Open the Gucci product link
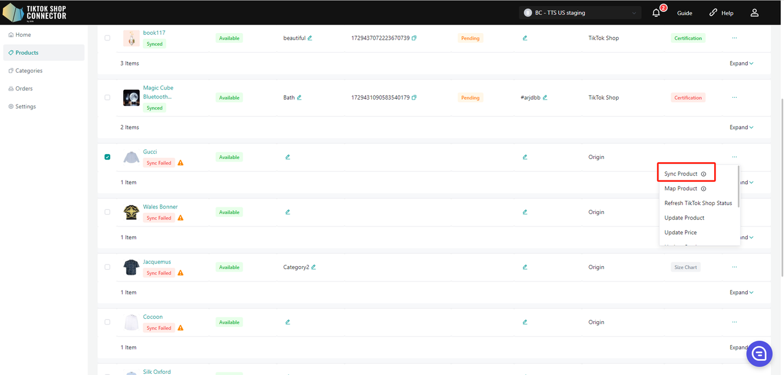 click(150, 152)
